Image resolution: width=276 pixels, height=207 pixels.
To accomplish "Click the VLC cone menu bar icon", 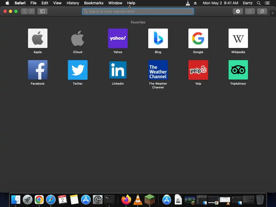I will [188, 3].
